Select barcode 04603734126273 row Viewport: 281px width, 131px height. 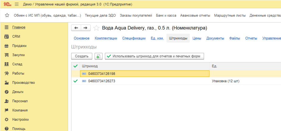[x=176, y=81]
